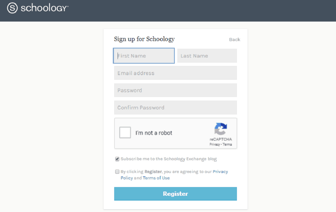The width and height of the screenshot is (336, 212).
Task: Go back using the Back link
Action: [235, 40]
